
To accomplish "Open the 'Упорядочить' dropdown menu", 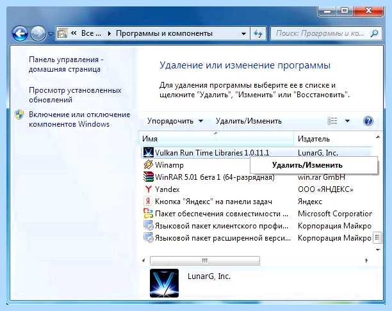I will 175,121.
